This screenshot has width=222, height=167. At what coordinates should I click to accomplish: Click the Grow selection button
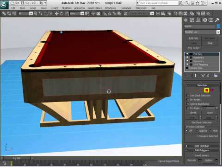pyautogui.click(x=210, y=113)
